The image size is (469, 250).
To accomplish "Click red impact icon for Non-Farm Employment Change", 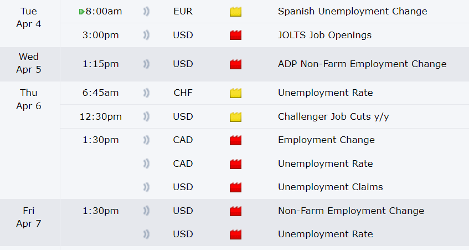I will pos(236,211).
